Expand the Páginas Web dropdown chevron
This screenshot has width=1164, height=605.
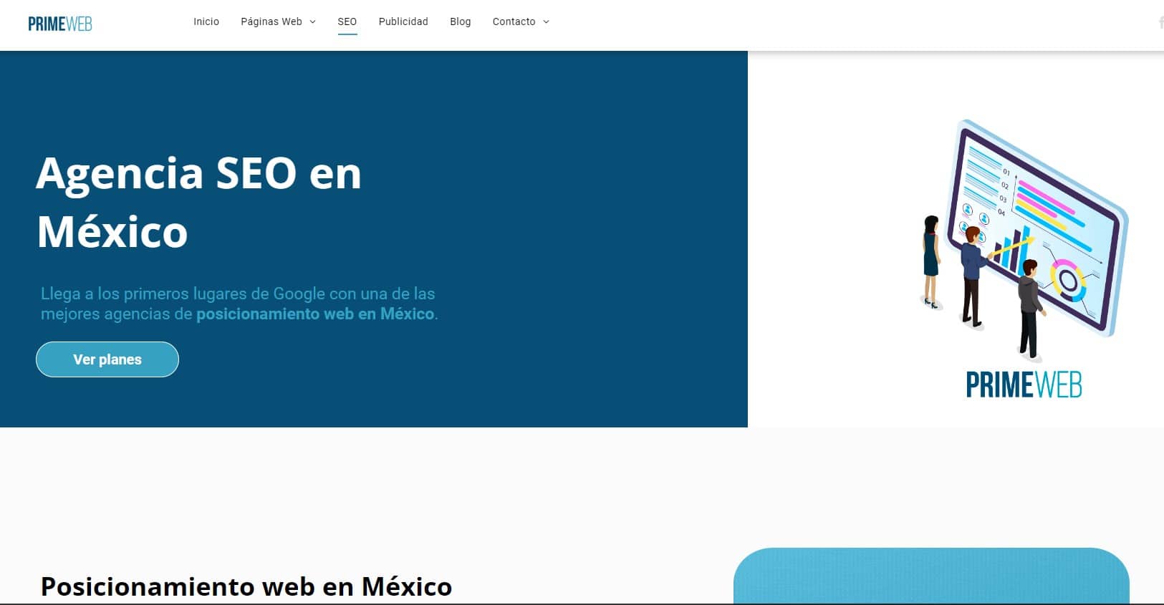coord(312,22)
